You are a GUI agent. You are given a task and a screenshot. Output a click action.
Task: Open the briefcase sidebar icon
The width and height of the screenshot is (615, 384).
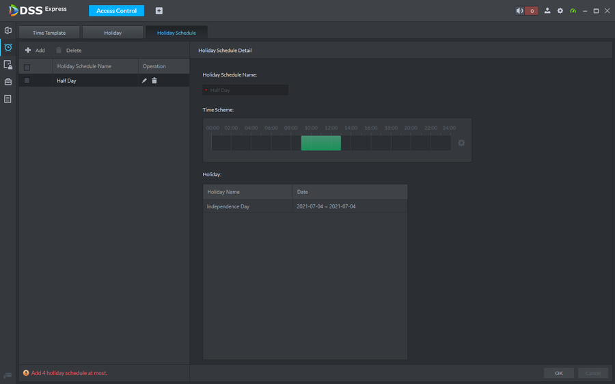(x=8, y=82)
